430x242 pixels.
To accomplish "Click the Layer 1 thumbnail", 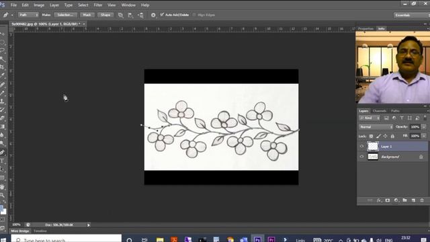I will [x=373, y=147].
